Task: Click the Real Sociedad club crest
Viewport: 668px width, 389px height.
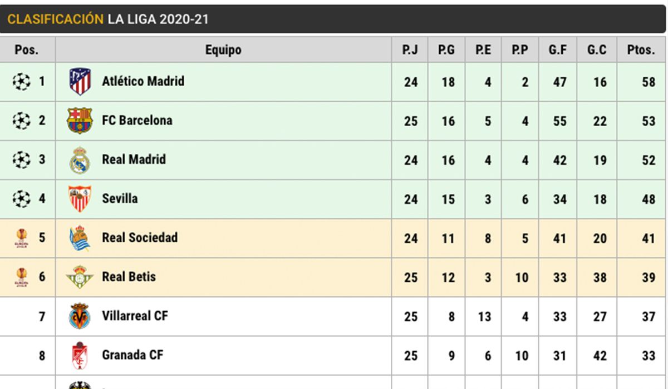Action: click(80, 238)
